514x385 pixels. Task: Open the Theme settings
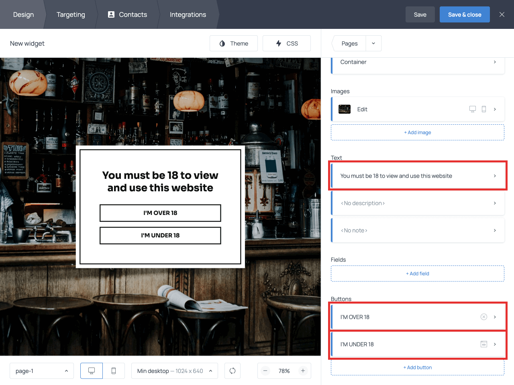233,43
